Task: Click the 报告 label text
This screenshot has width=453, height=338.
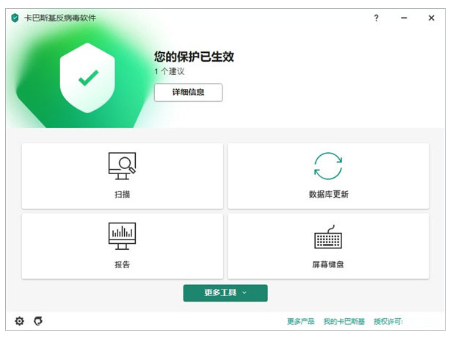Action: (x=122, y=265)
